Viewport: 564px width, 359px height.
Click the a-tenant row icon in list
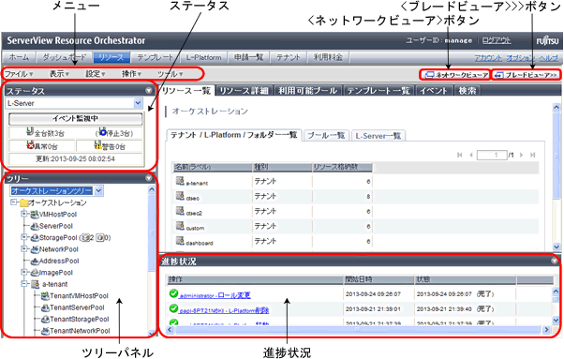pos(180,181)
